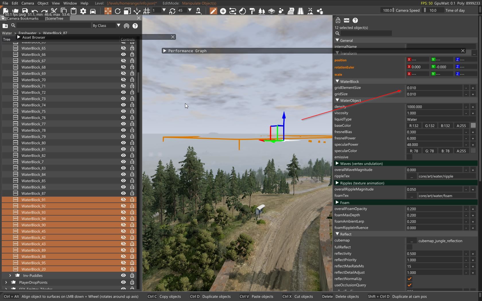Open the Edit menu
This screenshot has height=301, width=482.
click(15, 3)
